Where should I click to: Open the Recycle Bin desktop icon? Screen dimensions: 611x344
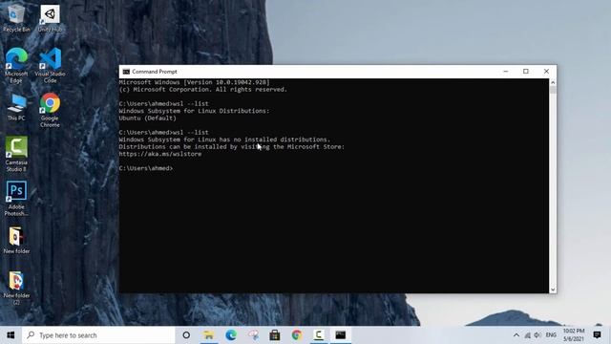16,18
